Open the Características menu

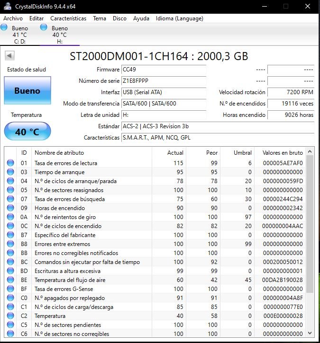click(68, 18)
